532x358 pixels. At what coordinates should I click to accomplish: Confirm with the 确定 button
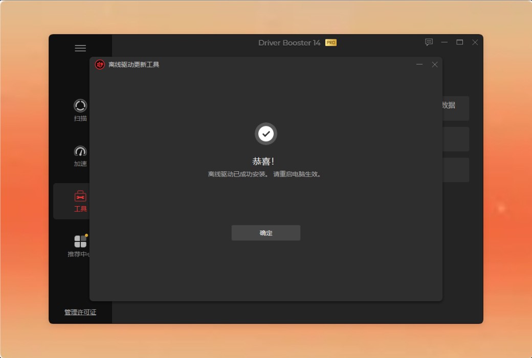point(265,233)
